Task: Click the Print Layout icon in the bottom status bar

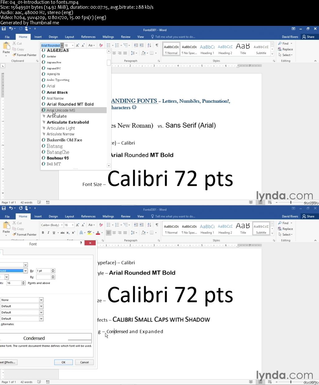Action: click(260, 382)
